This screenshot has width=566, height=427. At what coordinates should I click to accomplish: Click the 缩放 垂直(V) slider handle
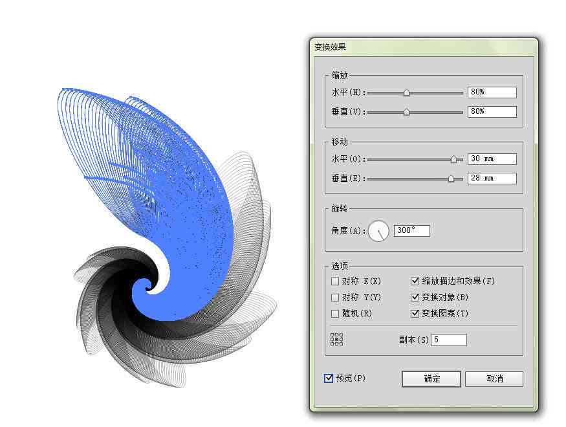point(406,112)
